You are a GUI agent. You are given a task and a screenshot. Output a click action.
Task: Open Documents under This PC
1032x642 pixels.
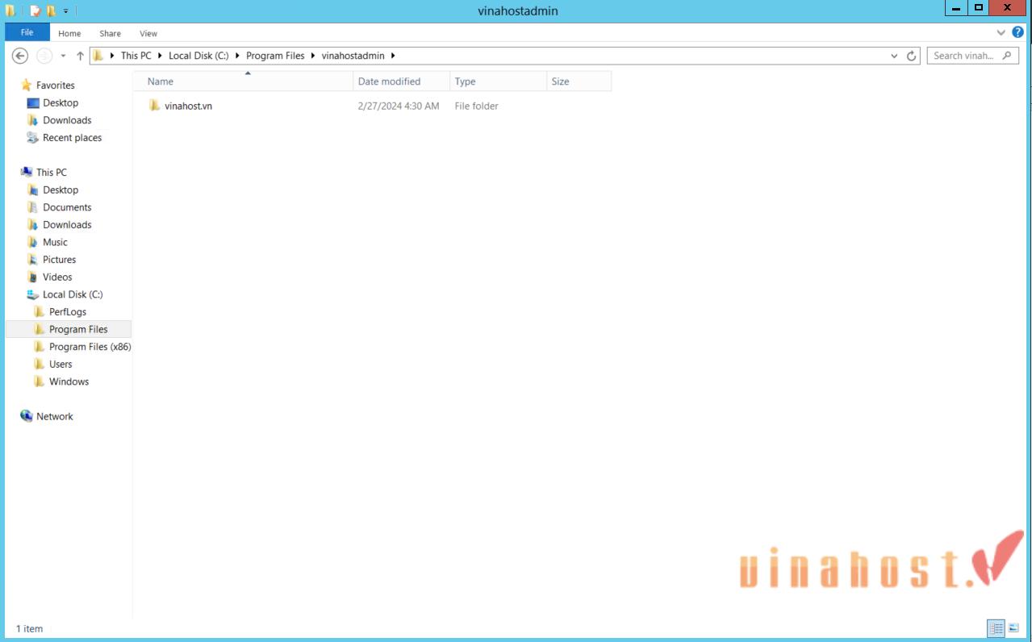67,207
